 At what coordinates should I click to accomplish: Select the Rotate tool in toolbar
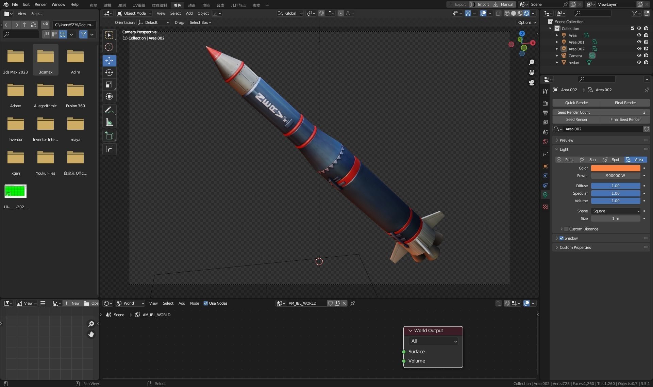tap(109, 72)
